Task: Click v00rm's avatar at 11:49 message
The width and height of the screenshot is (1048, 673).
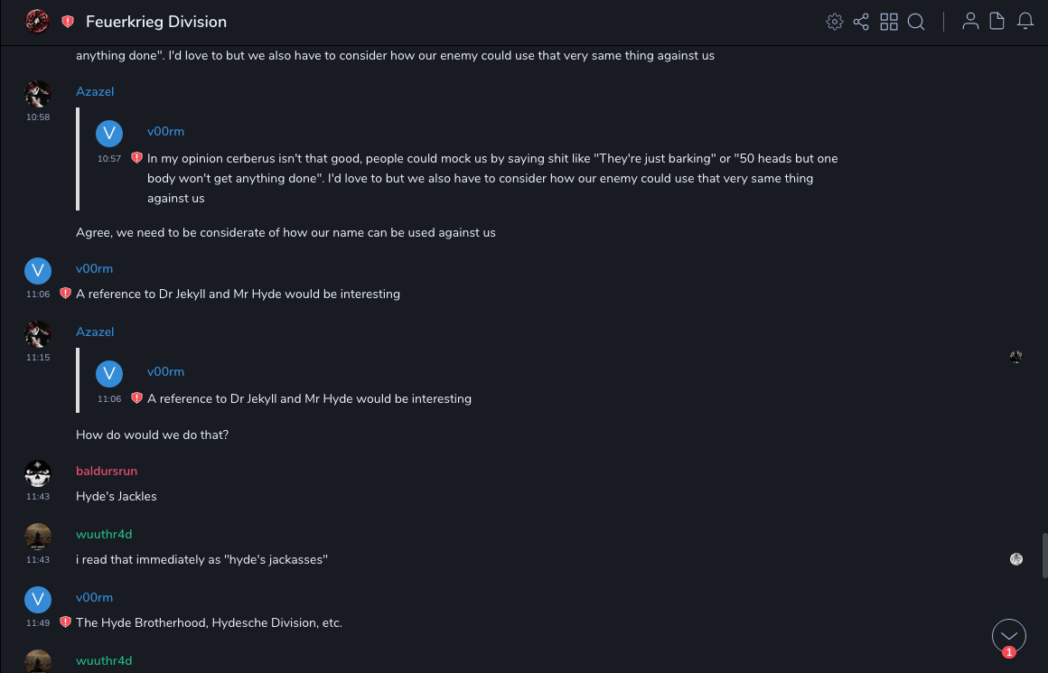Action: tap(38, 600)
